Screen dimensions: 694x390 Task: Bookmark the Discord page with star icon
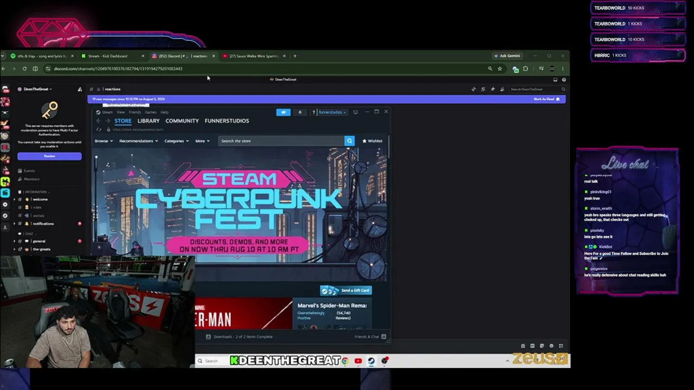click(500, 69)
